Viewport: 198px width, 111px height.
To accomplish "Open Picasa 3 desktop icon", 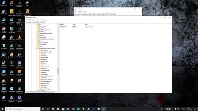I will [4, 38].
